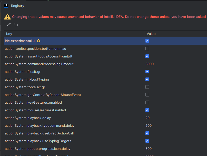This screenshot has height=156, width=207.
Task: Select actionSystem.fixLostTyping key
Action: (x=27, y=79)
